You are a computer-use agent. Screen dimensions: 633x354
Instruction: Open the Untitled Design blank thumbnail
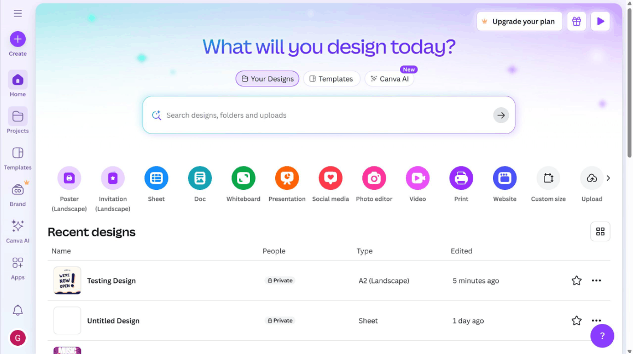(67, 321)
